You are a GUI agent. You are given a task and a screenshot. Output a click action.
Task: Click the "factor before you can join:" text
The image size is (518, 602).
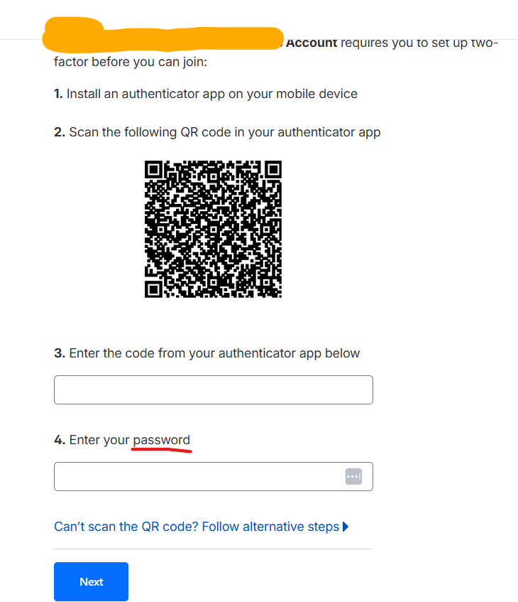click(x=130, y=62)
